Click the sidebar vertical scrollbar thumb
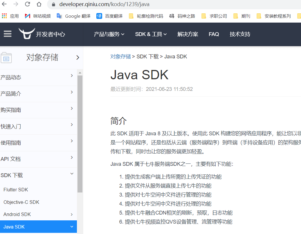 pos(80,134)
